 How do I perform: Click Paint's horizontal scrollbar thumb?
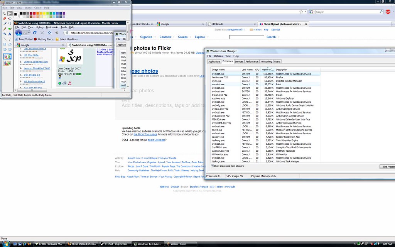32,90
